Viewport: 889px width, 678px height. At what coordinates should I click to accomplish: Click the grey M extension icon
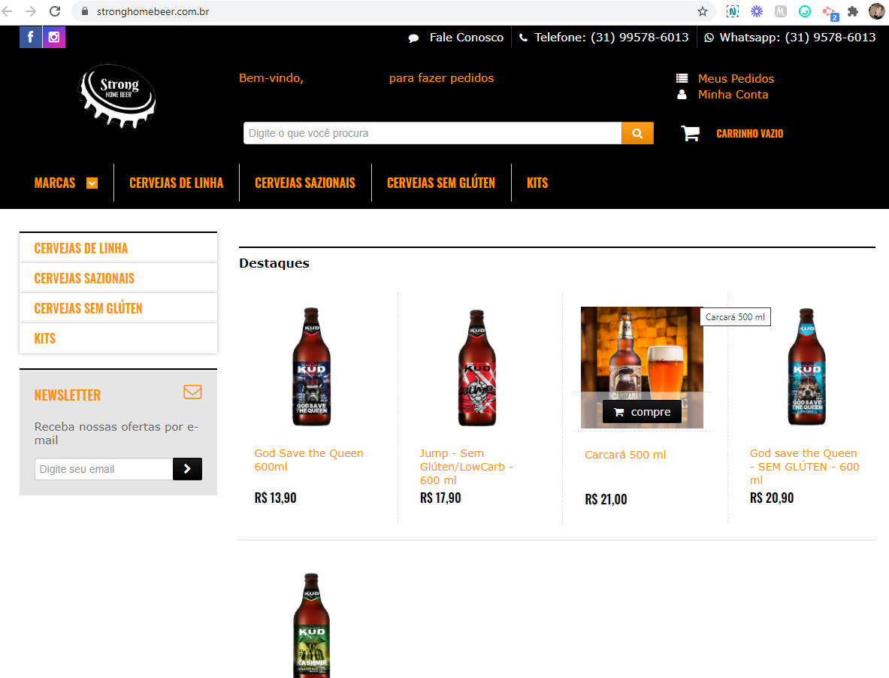click(781, 11)
